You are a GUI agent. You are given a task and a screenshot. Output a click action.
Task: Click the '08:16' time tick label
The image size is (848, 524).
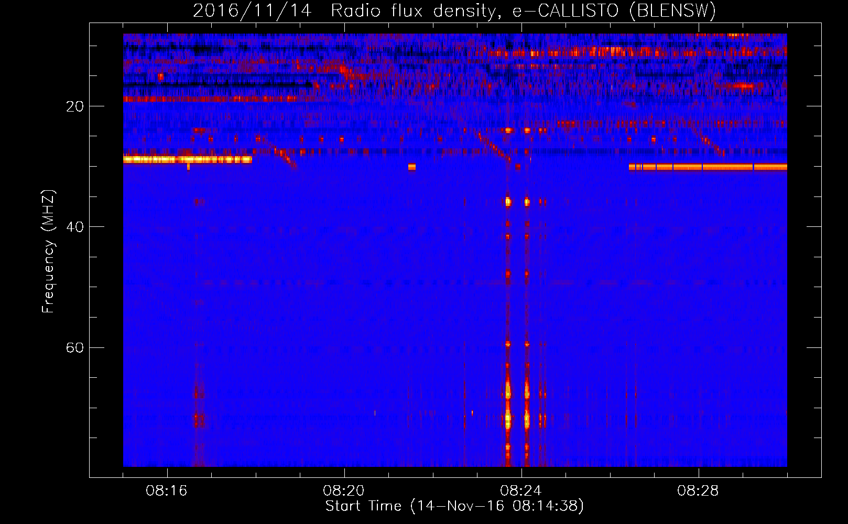pos(167,491)
